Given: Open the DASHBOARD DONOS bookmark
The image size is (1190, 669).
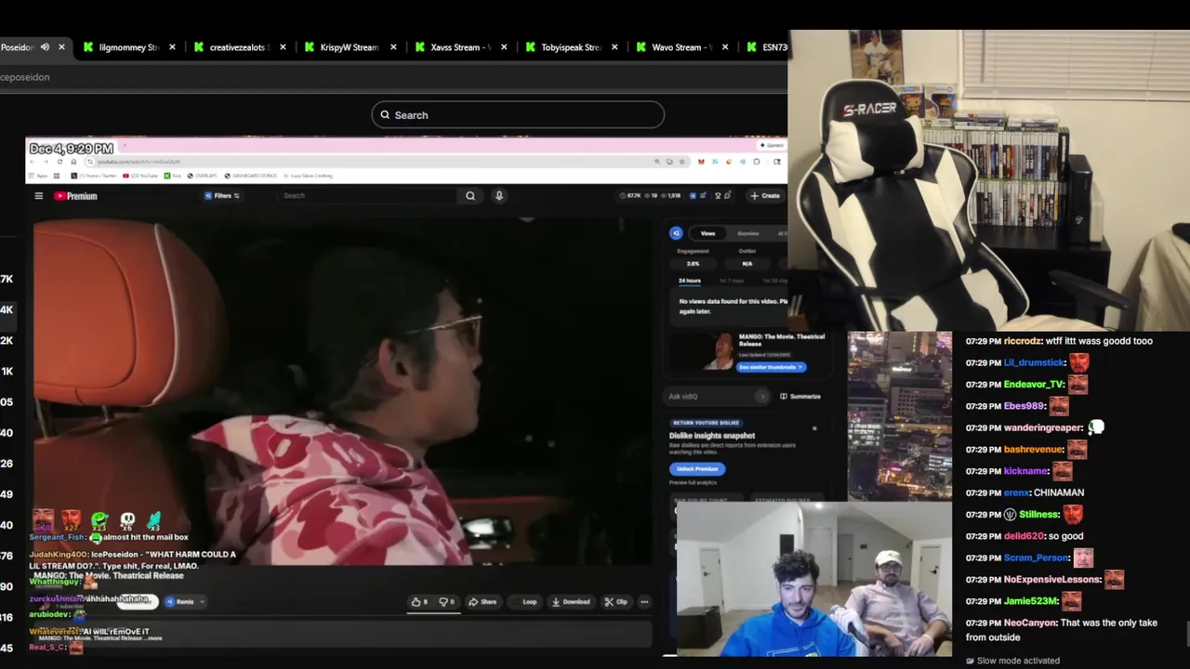Looking at the screenshot, I should coord(252,176).
